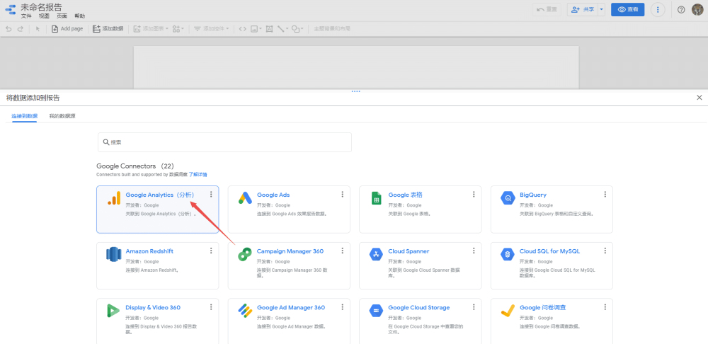
Task: Click the BigQuery connector icon
Action: point(508,198)
